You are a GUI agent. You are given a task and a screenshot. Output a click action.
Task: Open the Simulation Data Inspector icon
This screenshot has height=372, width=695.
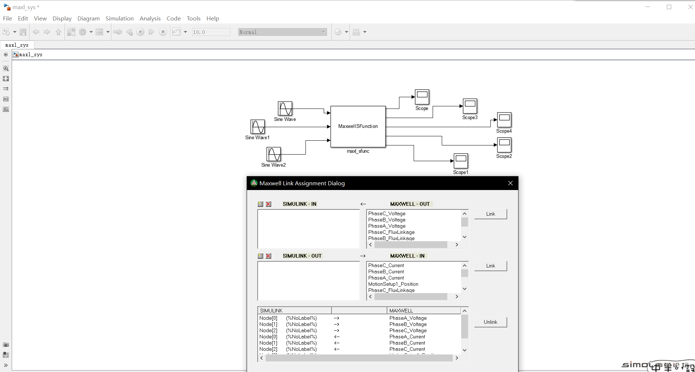point(176,32)
